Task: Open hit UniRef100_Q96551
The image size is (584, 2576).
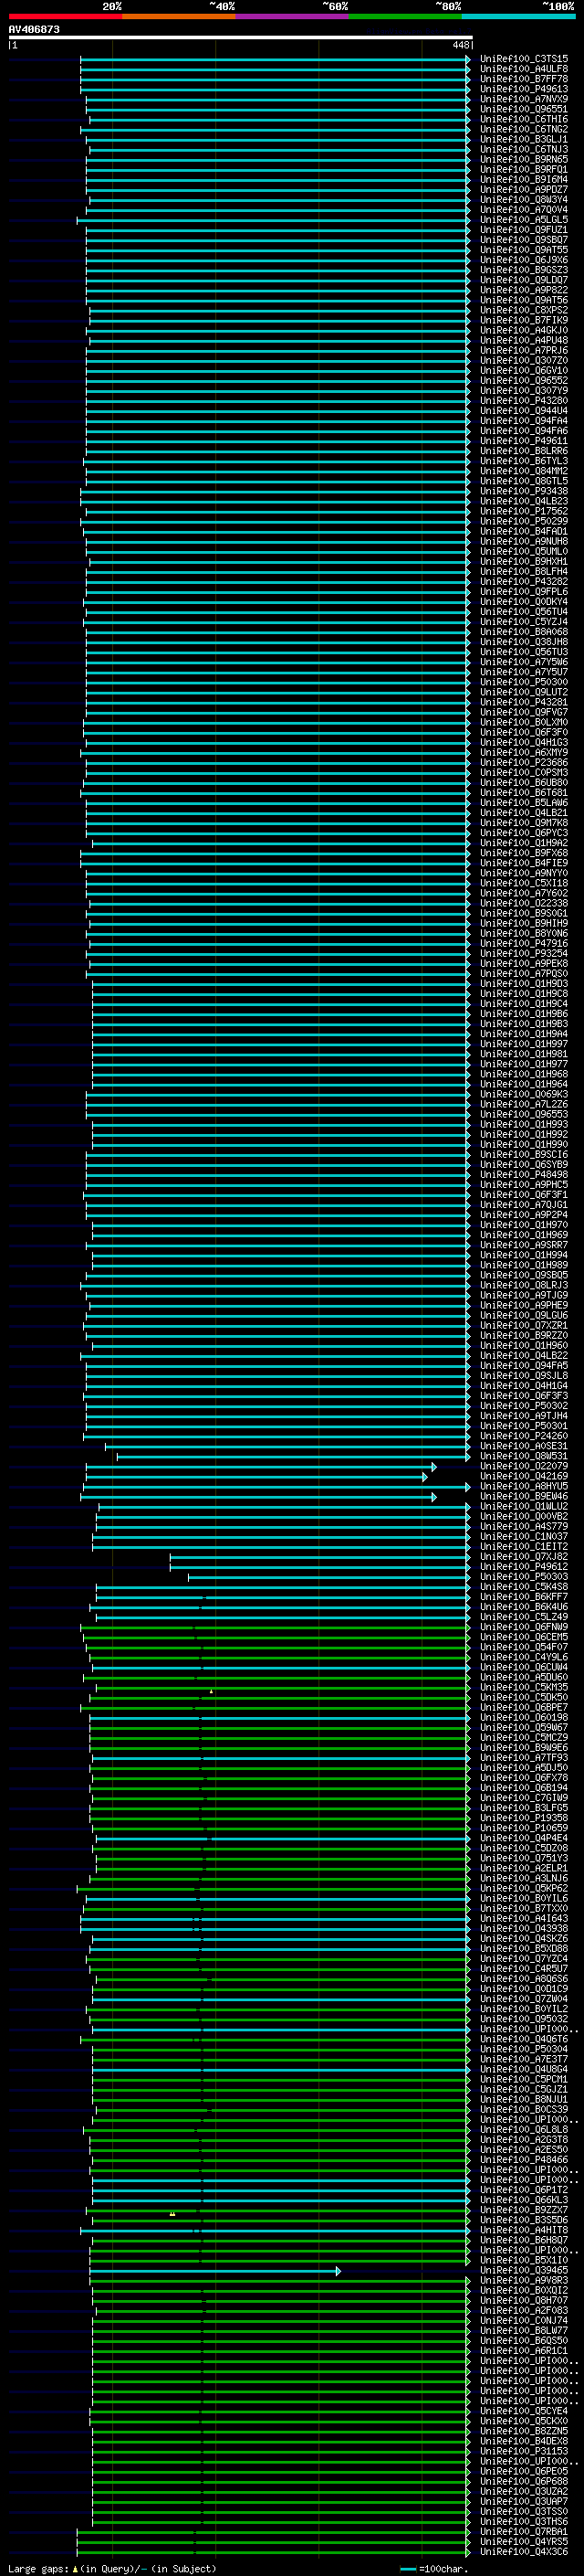Action: (524, 109)
